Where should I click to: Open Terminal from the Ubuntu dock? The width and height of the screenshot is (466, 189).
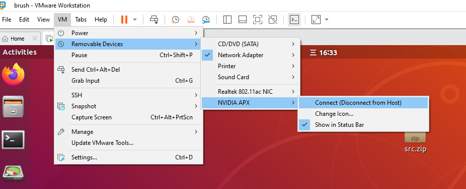pyautogui.click(x=13, y=139)
